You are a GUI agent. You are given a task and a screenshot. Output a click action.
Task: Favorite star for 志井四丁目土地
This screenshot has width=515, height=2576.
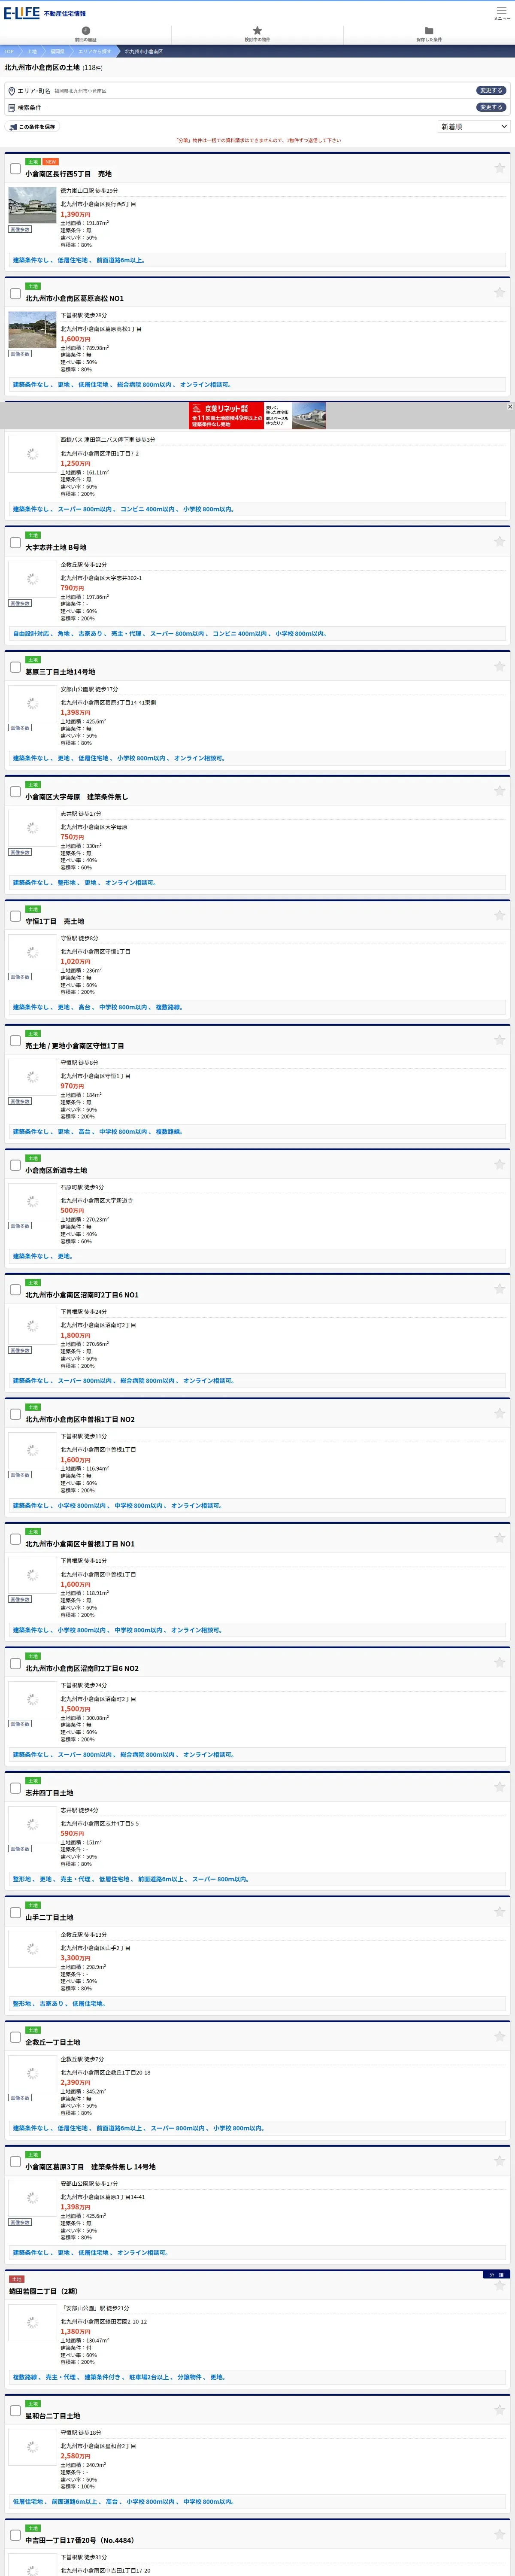[499, 1786]
